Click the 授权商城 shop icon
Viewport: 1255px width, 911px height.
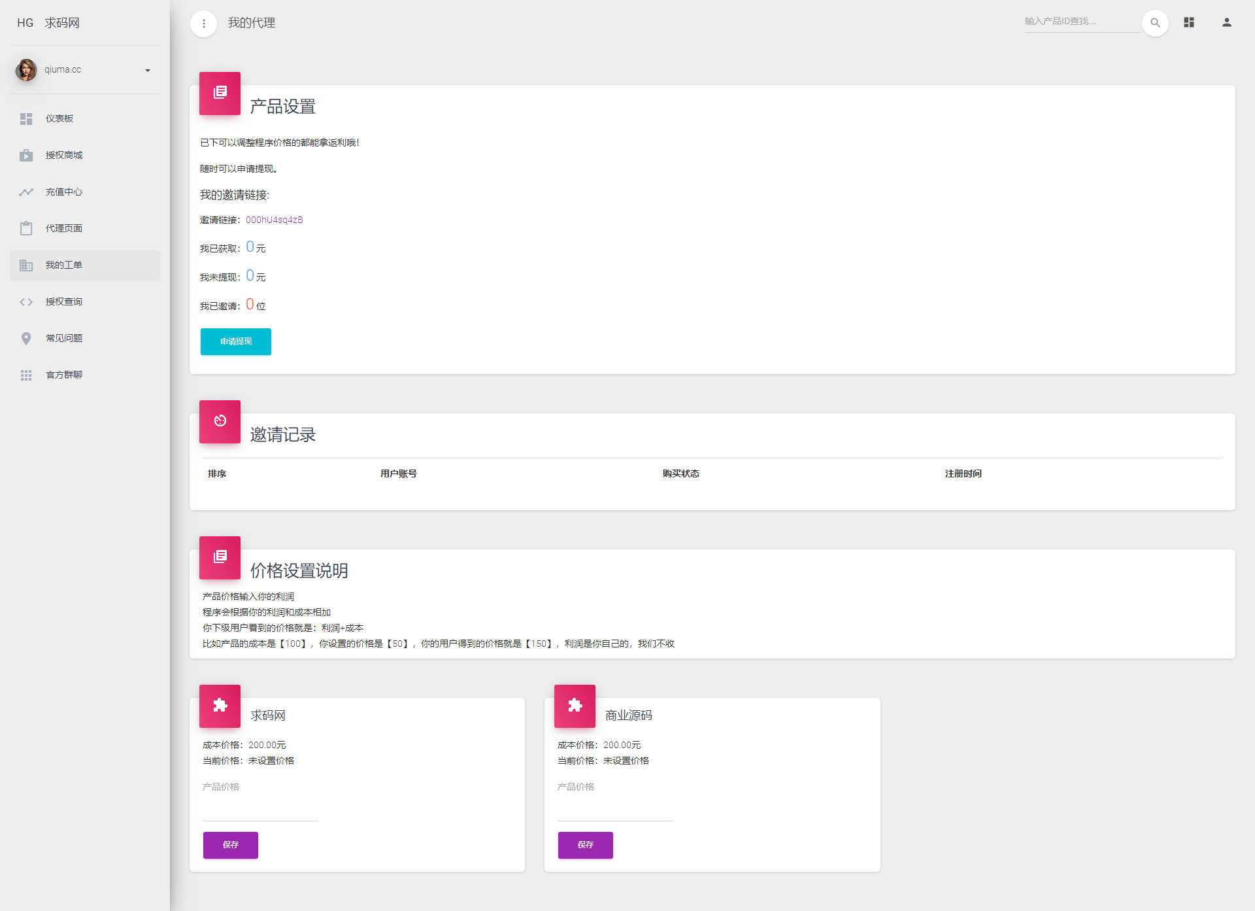pyautogui.click(x=26, y=155)
